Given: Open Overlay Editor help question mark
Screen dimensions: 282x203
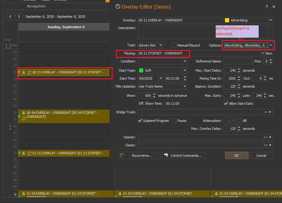Looking at the screenshot, I should (267, 7).
